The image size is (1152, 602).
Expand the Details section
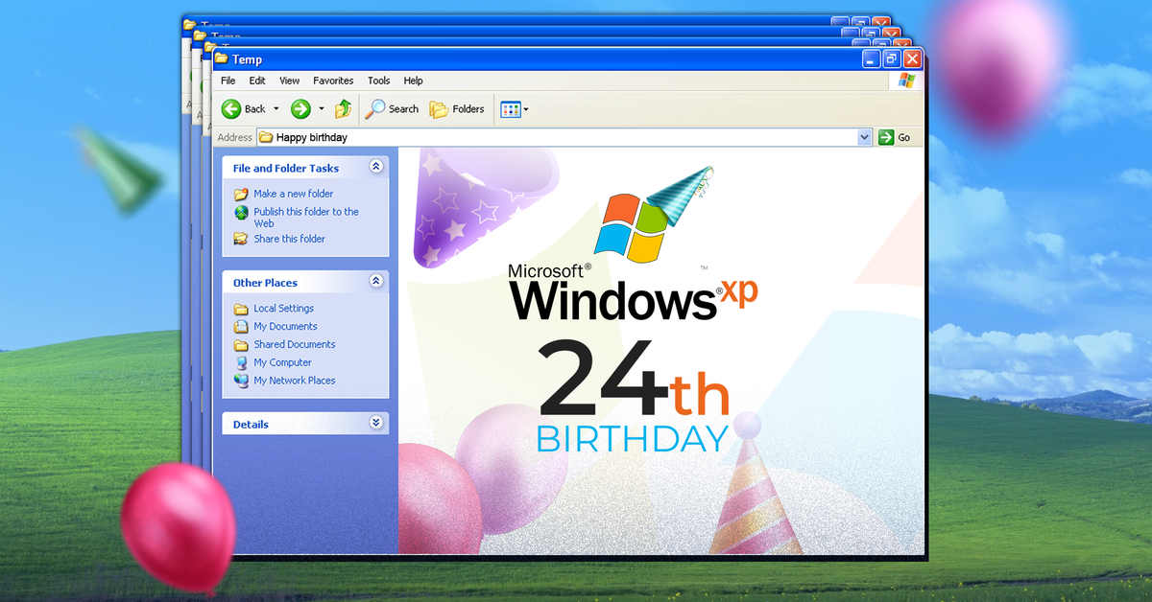375,422
